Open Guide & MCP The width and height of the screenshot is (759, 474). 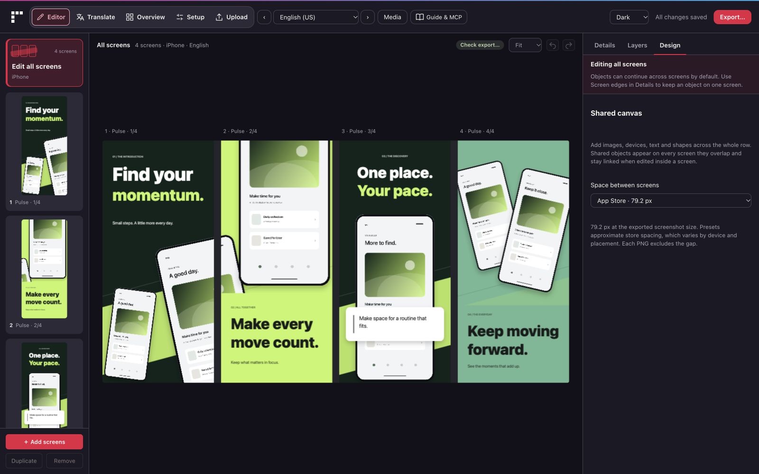(439, 17)
